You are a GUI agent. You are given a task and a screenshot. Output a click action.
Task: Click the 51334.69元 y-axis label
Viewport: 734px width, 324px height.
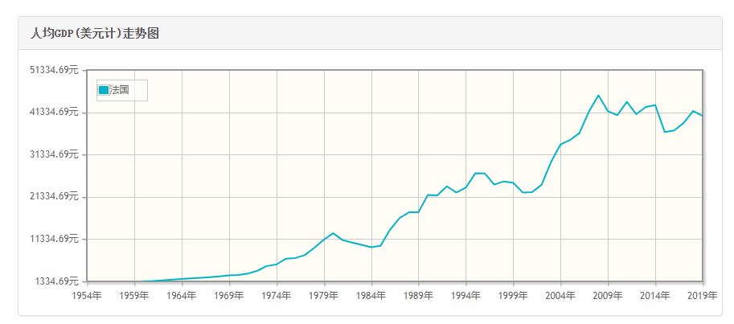tap(54, 70)
